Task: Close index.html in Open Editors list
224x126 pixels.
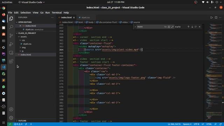Action: [x=20, y=26]
